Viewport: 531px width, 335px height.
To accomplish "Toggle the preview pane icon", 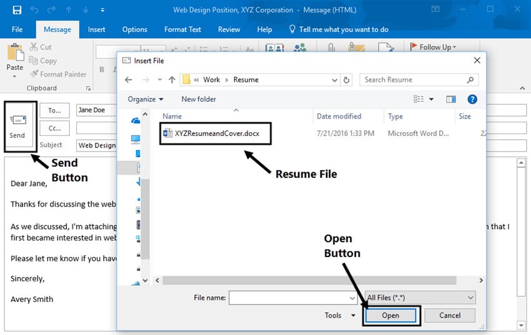I will (x=451, y=99).
